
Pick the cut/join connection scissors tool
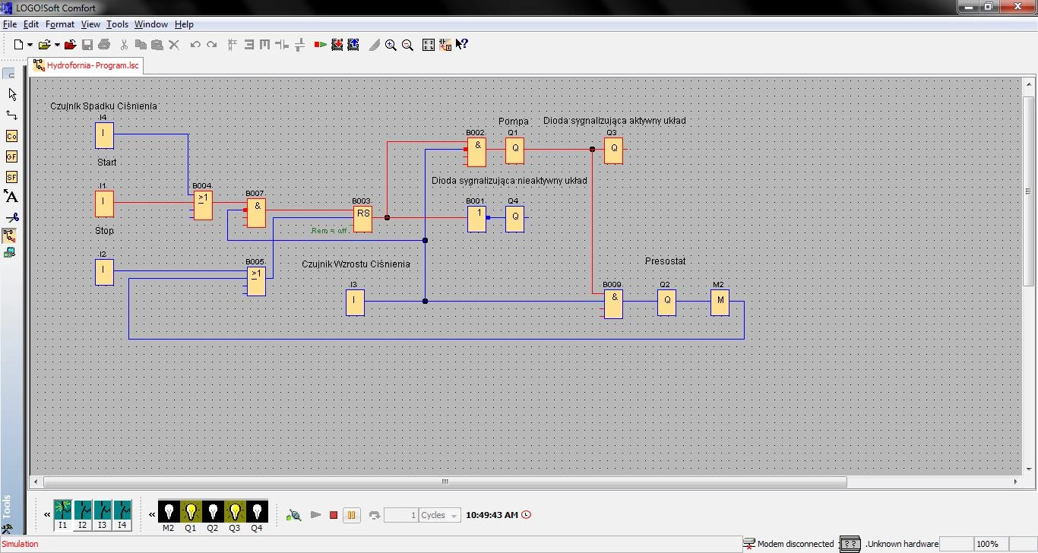(11, 217)
